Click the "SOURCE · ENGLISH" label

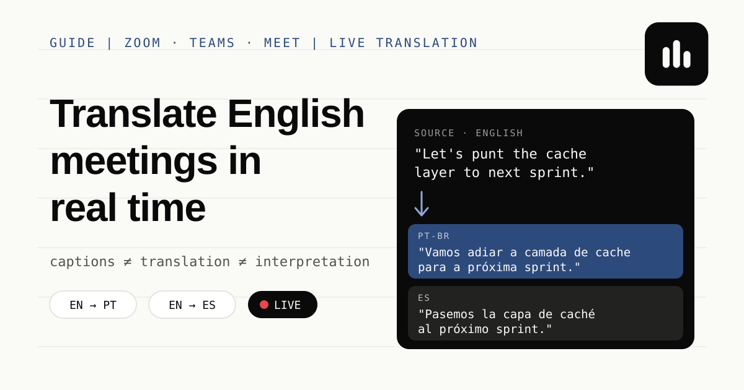point(469,133)
